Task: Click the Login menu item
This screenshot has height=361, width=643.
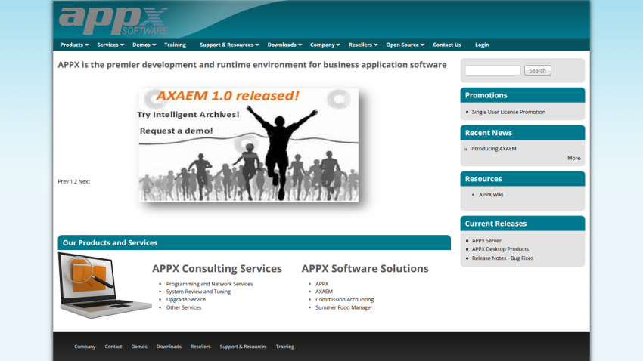Action: [x=482, y=45]
